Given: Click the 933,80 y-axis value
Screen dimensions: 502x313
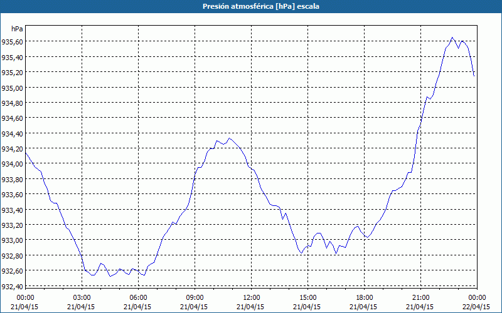Looking at the screenshot, I should tap(12, 180).
